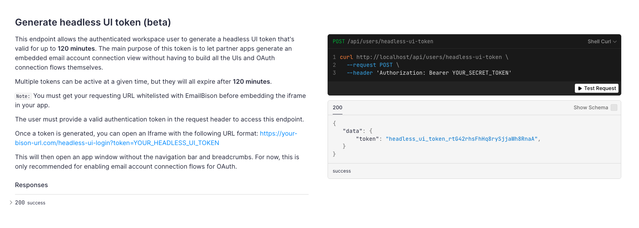Click the play icon in Test Request

[x=580, y=88]
